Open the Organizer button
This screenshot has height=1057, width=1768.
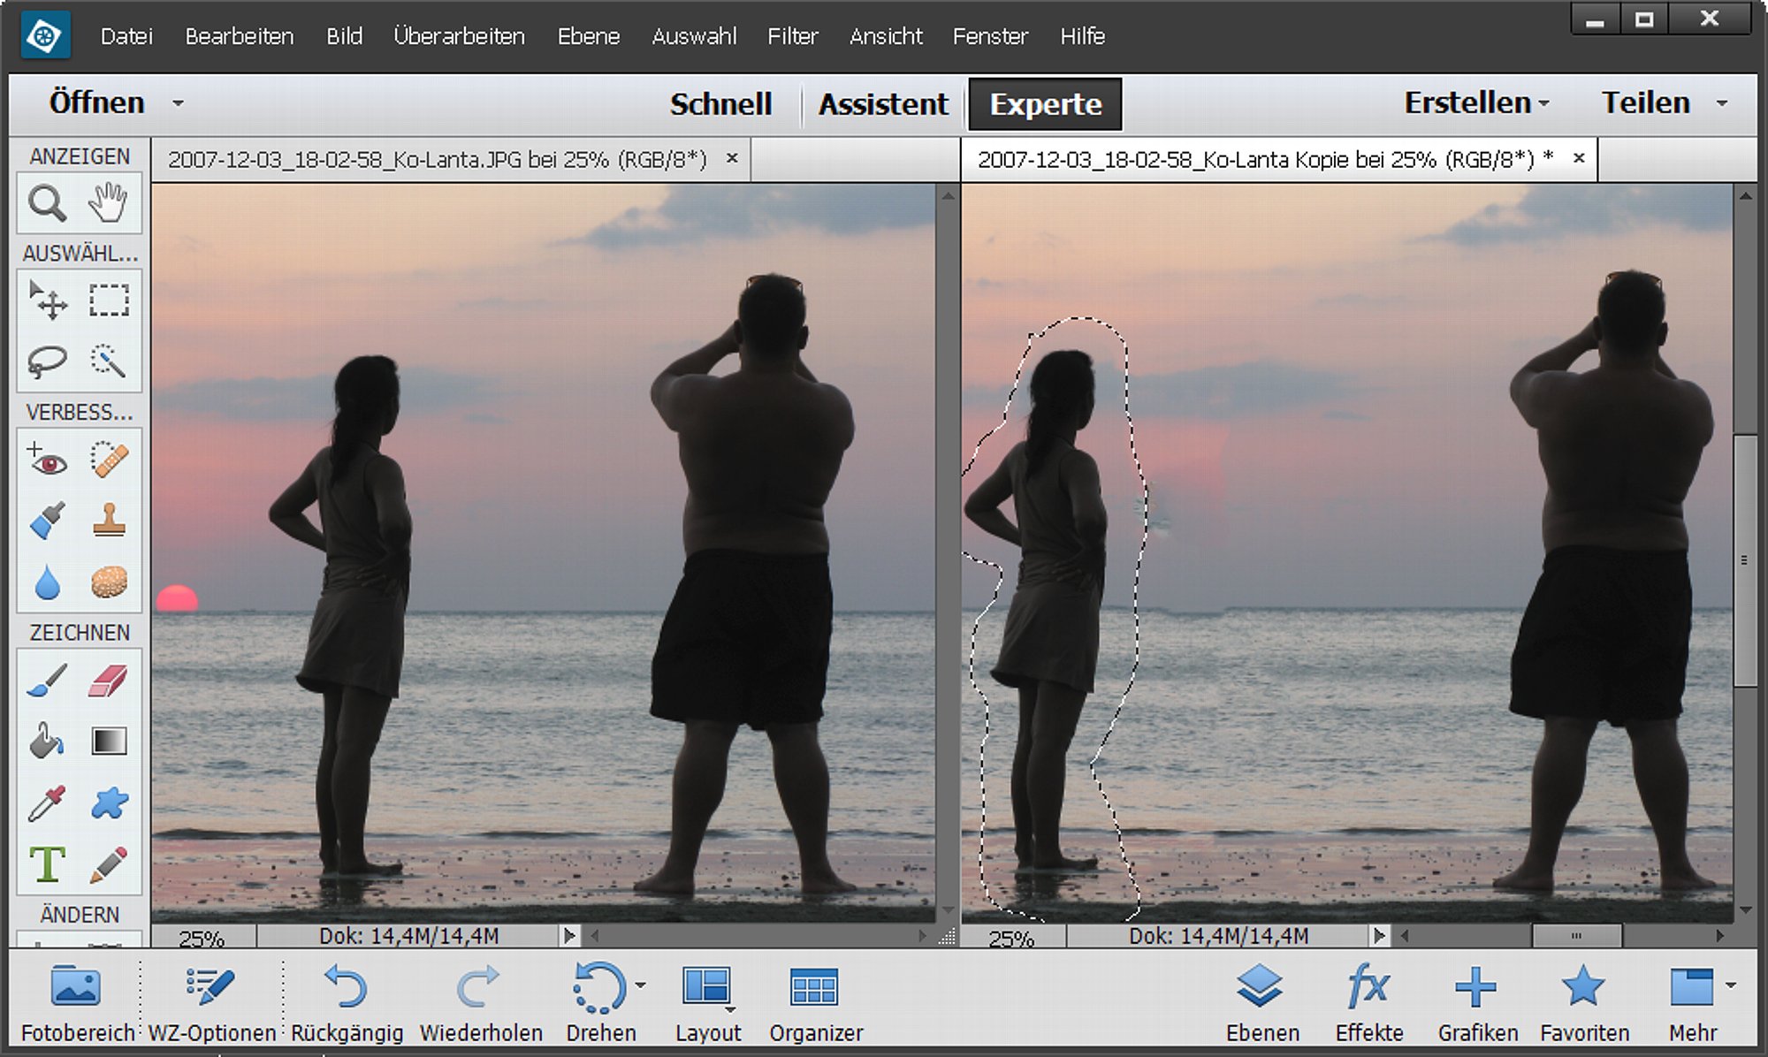tap(815, 1003)
